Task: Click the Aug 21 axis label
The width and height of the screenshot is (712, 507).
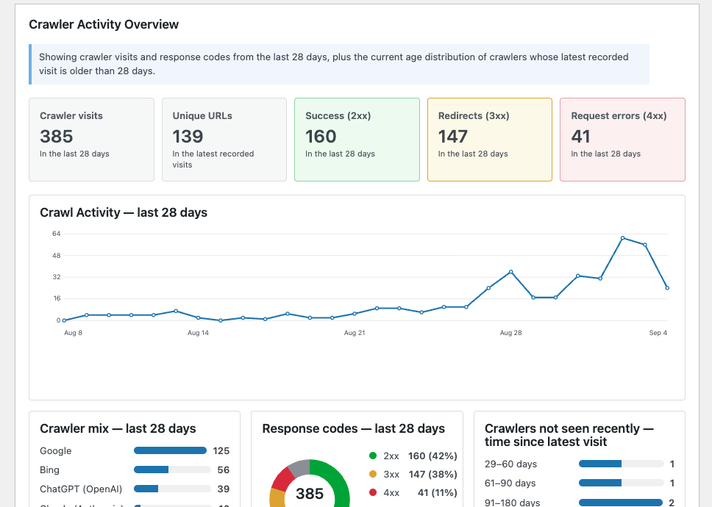Action: (x=355, y=333)
